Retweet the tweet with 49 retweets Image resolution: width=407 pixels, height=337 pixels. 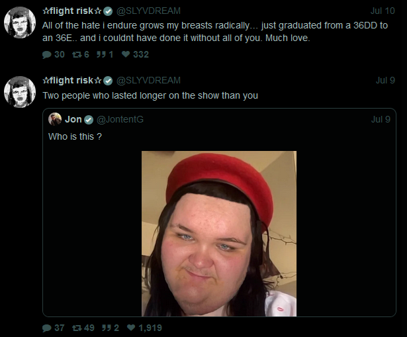point(77,328)
